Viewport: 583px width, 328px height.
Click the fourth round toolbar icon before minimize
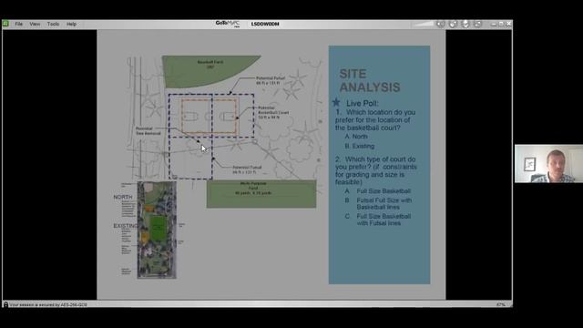477,24
